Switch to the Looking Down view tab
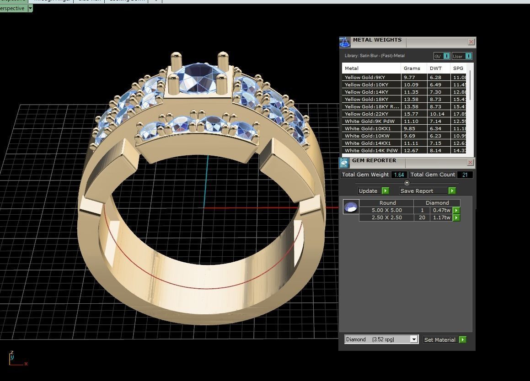Screen dimensions: 530x381 [x=127, y=1]
